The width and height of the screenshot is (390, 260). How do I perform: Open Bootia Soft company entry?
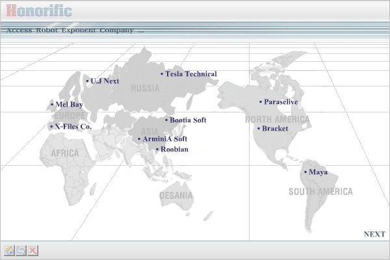click(x=186, y=120)
